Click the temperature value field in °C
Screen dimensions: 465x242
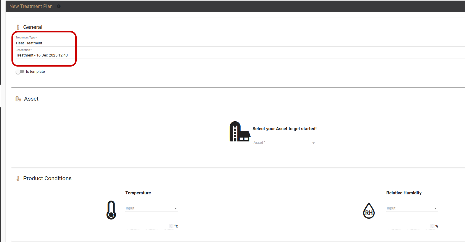point(147,226)
